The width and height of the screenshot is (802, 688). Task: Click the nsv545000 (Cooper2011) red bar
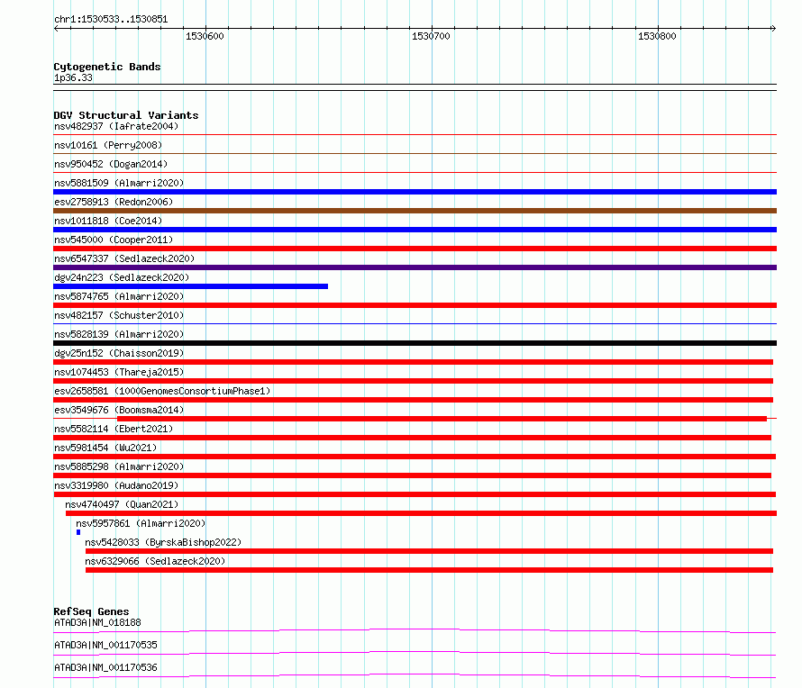click(415, 249)
